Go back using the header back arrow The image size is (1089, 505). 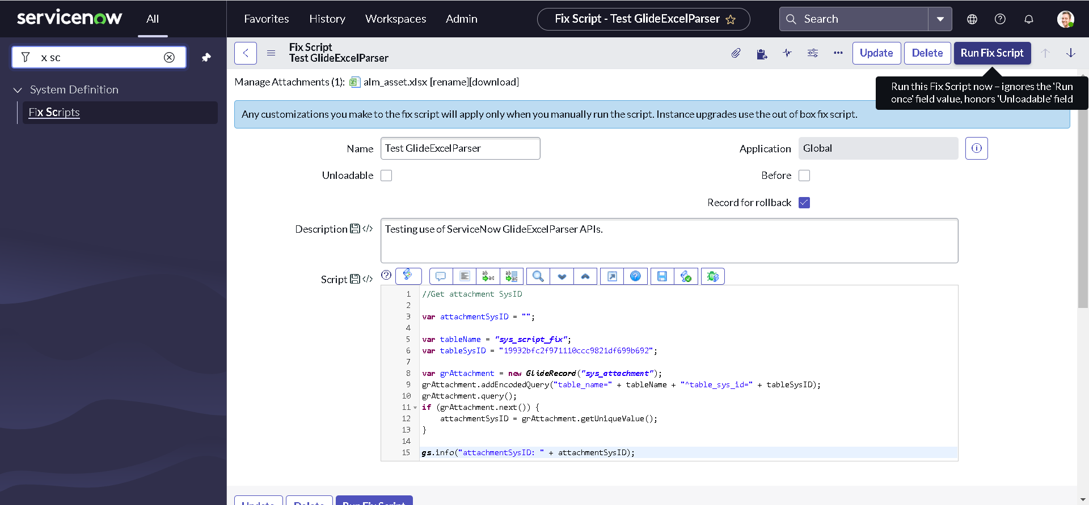coord(246,53)
